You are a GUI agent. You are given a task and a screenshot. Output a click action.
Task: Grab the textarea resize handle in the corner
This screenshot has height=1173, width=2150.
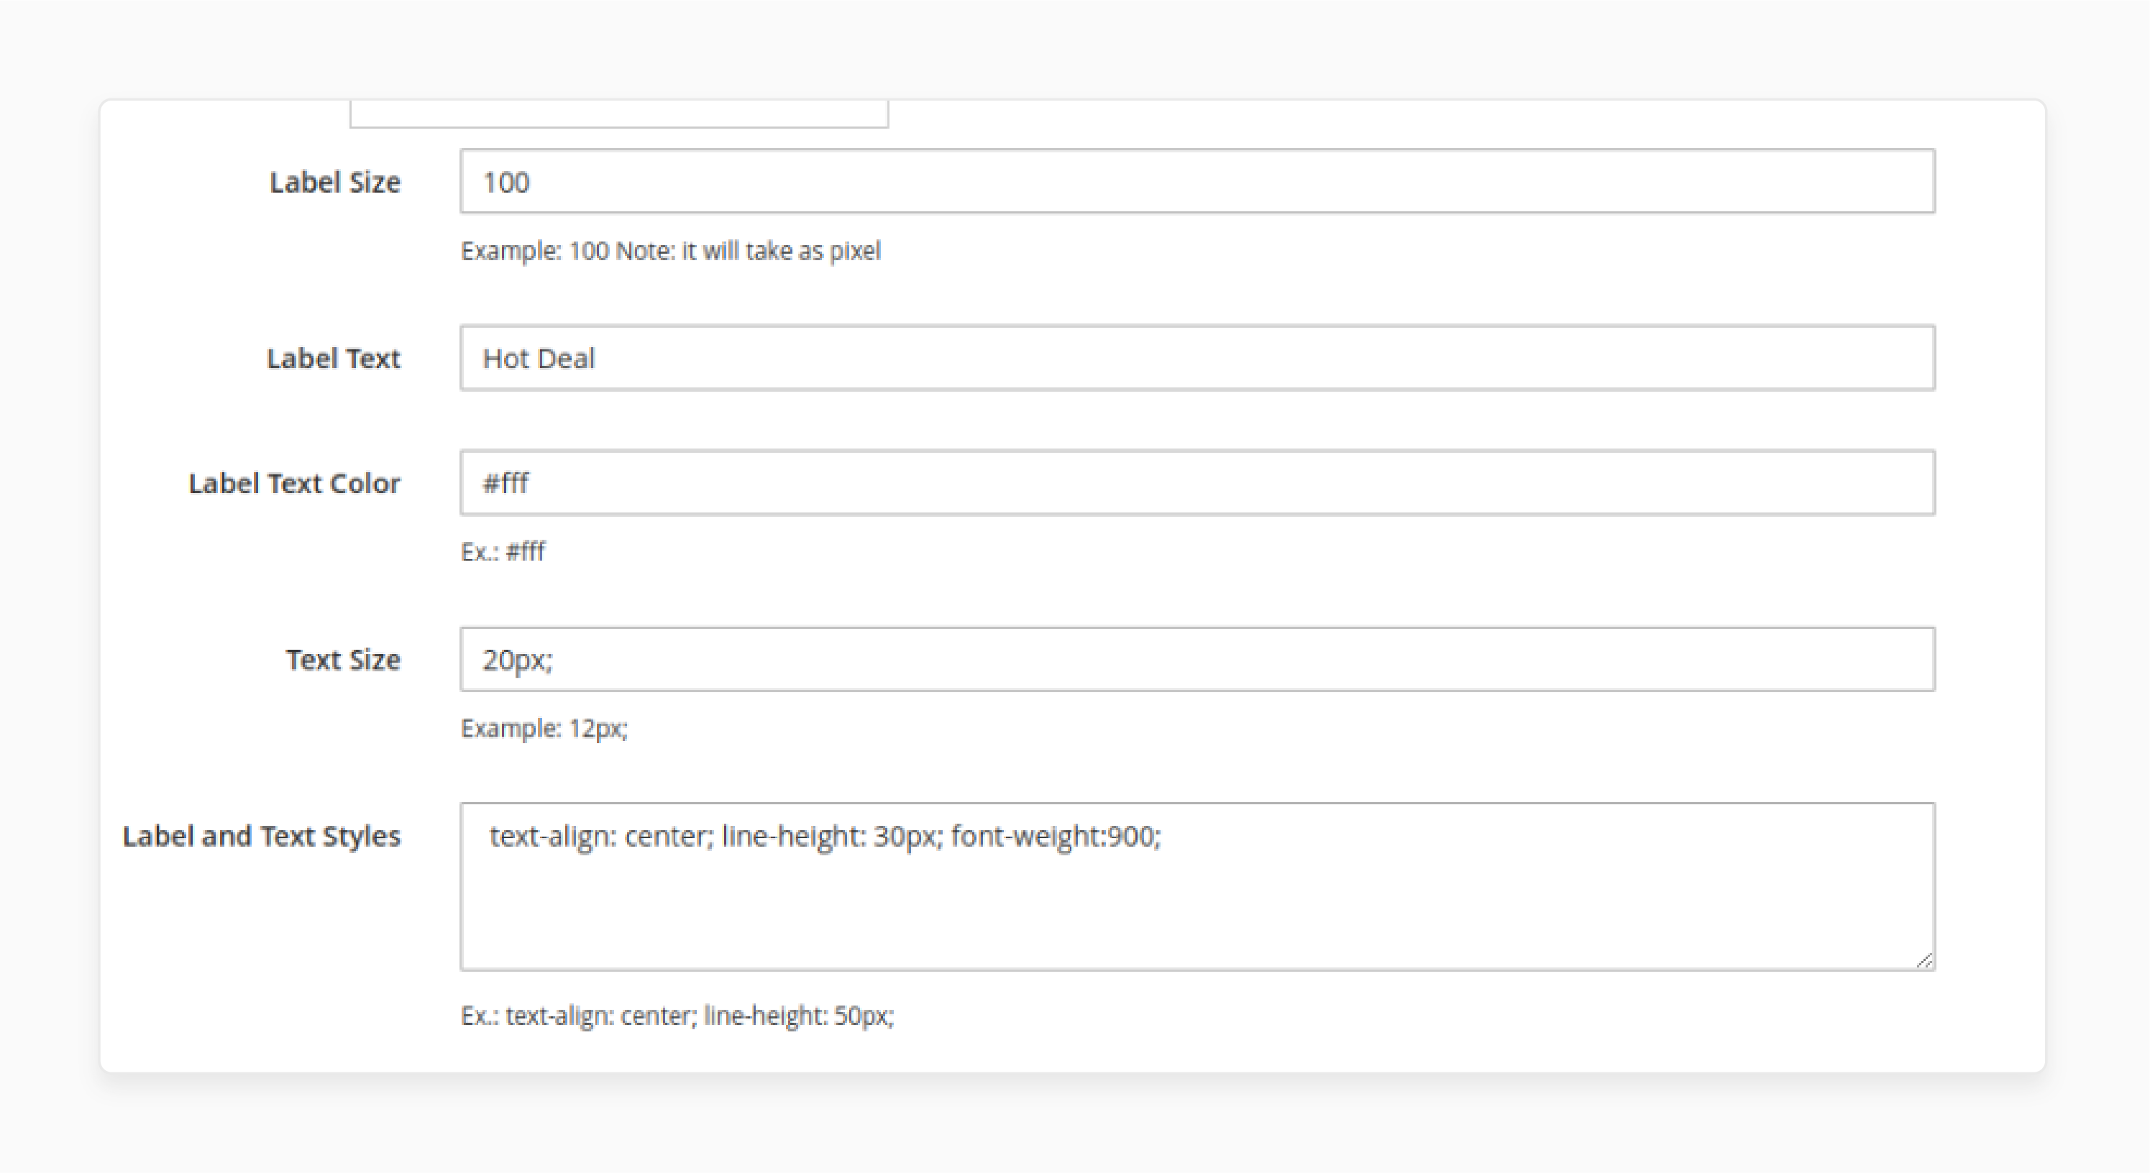coord(1923,960)
